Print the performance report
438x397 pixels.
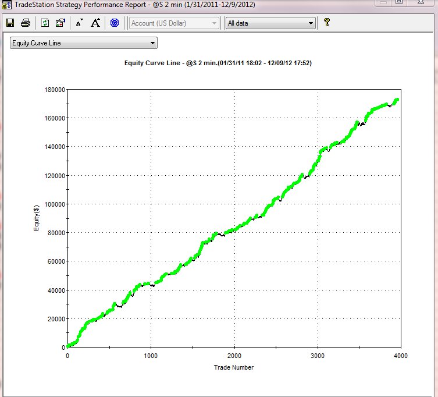coord(26,23)
